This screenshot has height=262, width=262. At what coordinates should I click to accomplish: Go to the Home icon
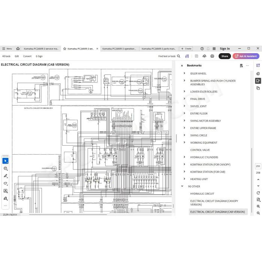18,49
